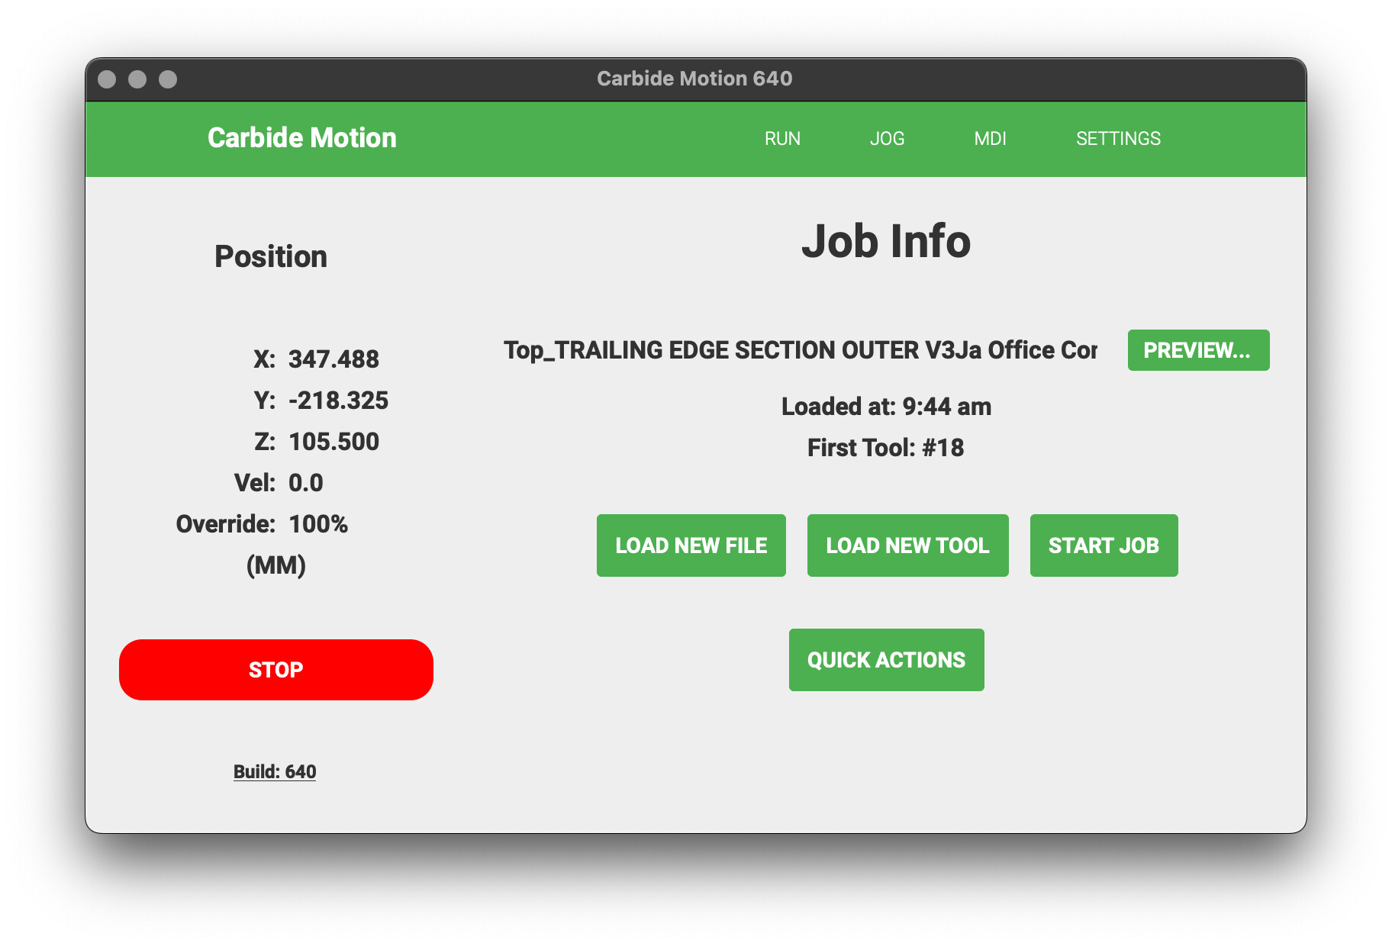1392x946 pixels.
Task: Open the MDI tab
Action: pyautogui.click(x=990, y=138)
